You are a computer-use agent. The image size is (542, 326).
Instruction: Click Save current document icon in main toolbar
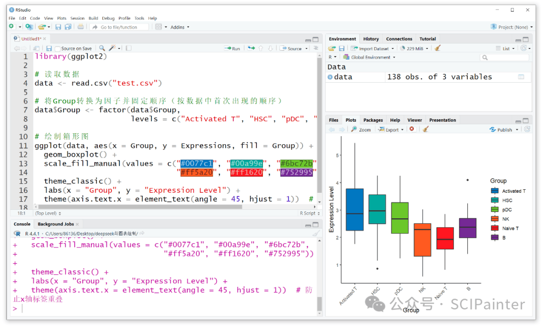58,27
